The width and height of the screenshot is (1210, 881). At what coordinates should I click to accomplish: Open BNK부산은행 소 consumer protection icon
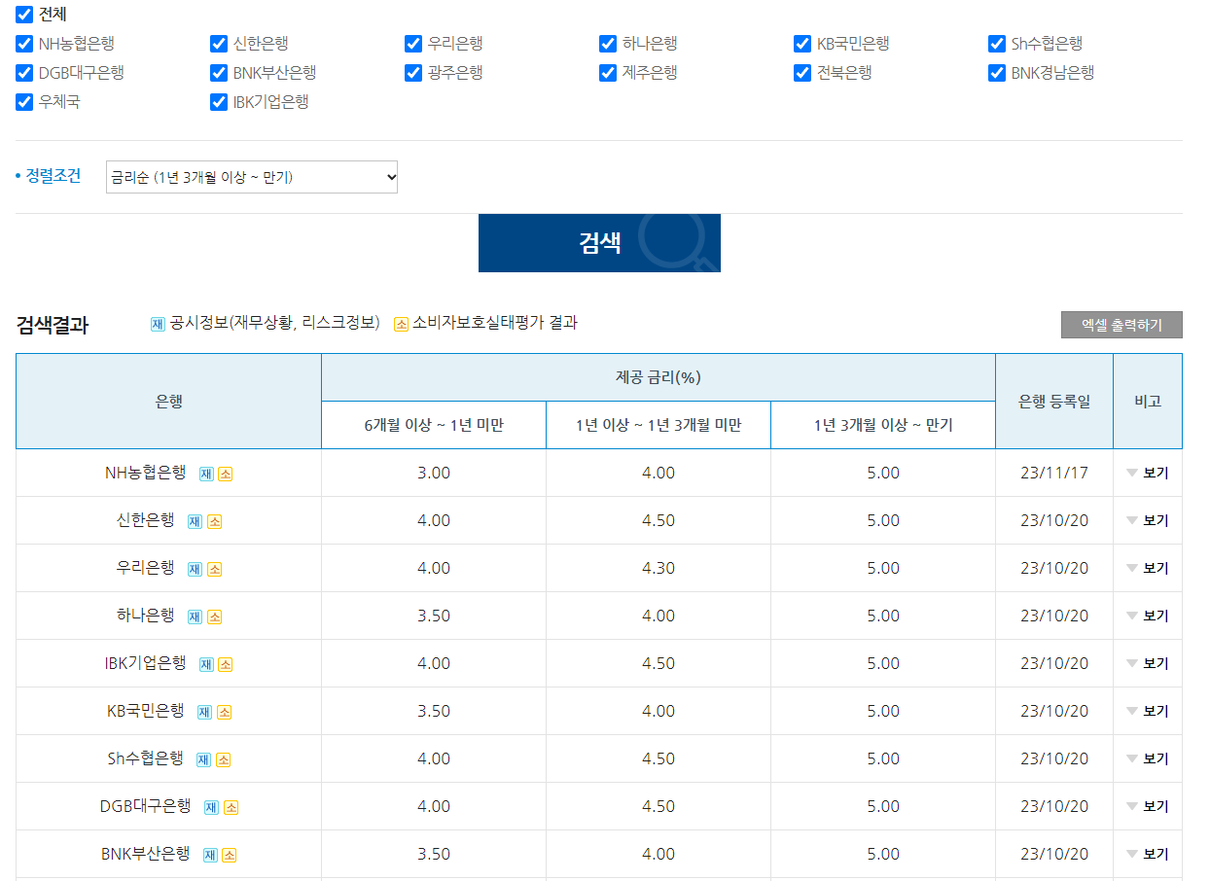click(x=229, y=855)
